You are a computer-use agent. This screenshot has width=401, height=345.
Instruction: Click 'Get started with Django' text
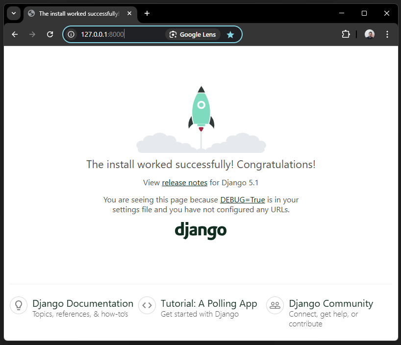coord(200,314)
